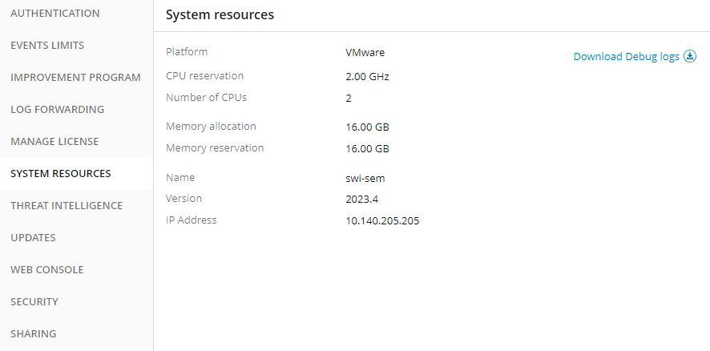710x351 pixels.
Task: Go to Events Limits in sidebar
Action: (x=47, y=46)
